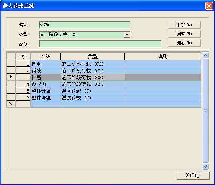Click row number 4 cell
215x185 pixels.
click(23, 84)
